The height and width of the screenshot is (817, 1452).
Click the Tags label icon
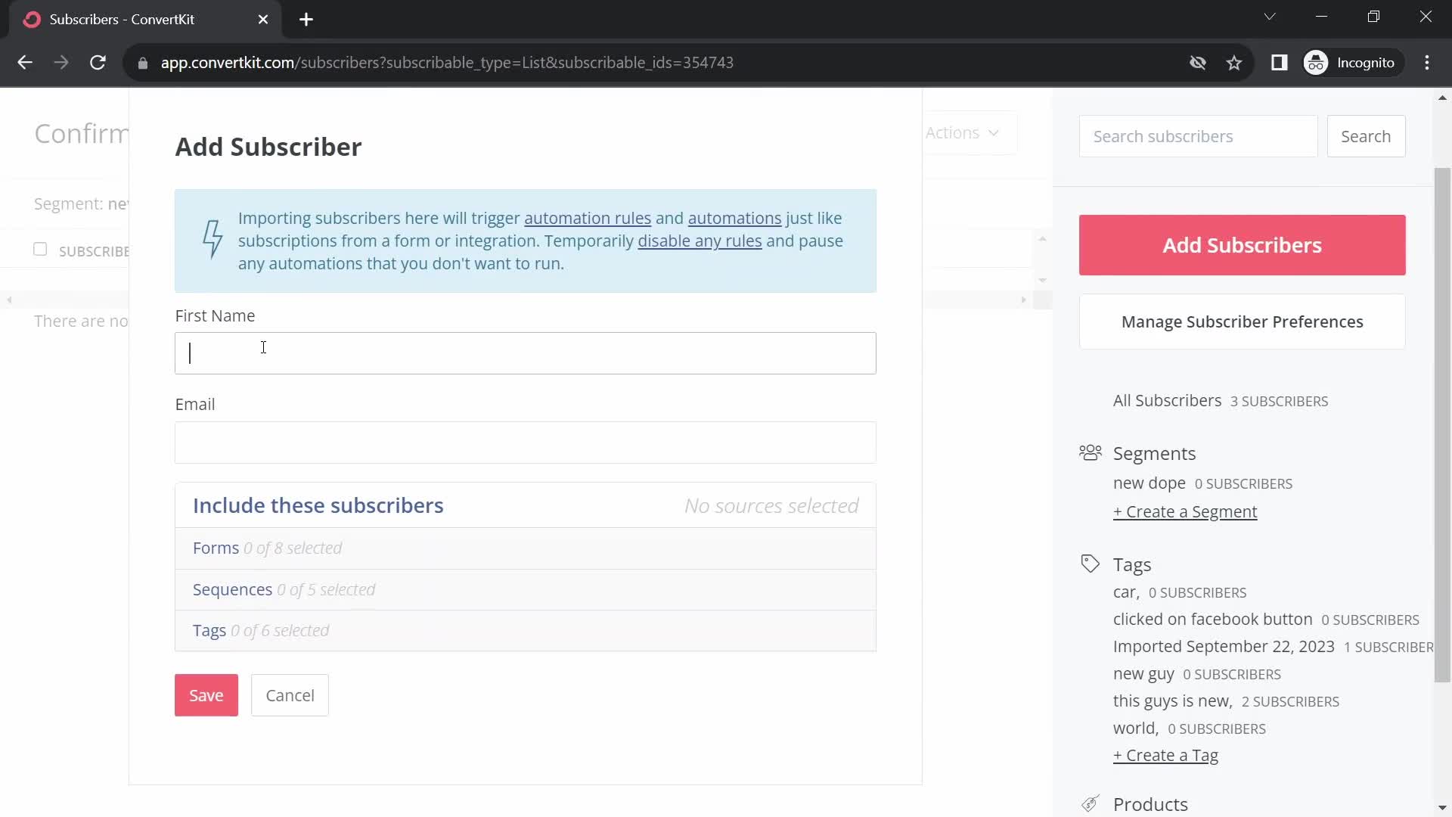(1090, 564)
